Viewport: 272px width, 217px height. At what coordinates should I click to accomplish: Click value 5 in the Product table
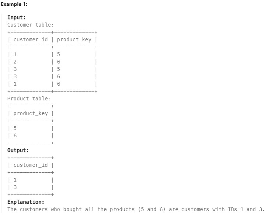point(15,128)
